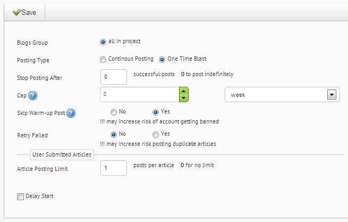Viewport: 348px width, 222px height.
Task: Set Skip Warm-up Post to Yes
Action: (156, 112)
